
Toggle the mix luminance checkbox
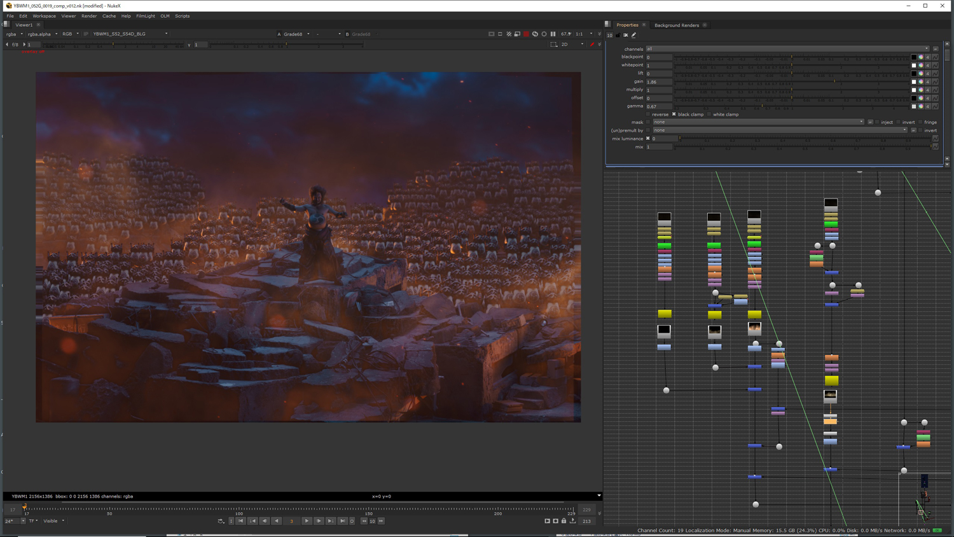click(x=648, y=139)
